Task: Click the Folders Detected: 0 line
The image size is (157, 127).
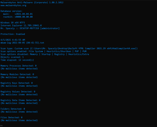Action: [13, 109]
